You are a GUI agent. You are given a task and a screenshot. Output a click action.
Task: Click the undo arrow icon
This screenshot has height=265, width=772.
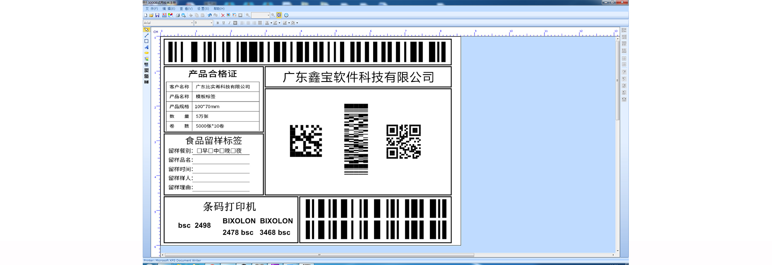click(209, 15)
